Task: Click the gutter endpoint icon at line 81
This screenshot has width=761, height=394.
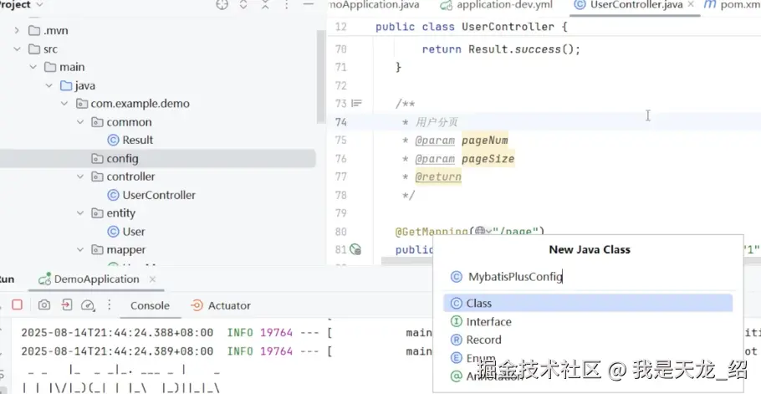Action: point(355,250)
